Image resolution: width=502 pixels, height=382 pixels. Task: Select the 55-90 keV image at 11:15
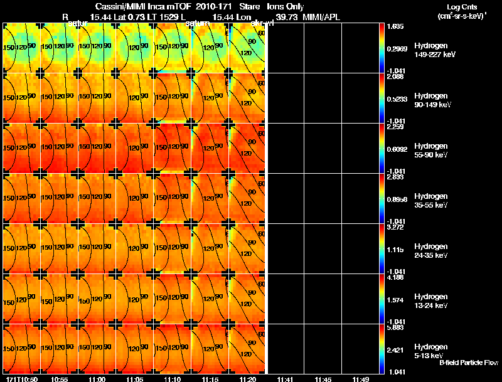click(210, 148)
